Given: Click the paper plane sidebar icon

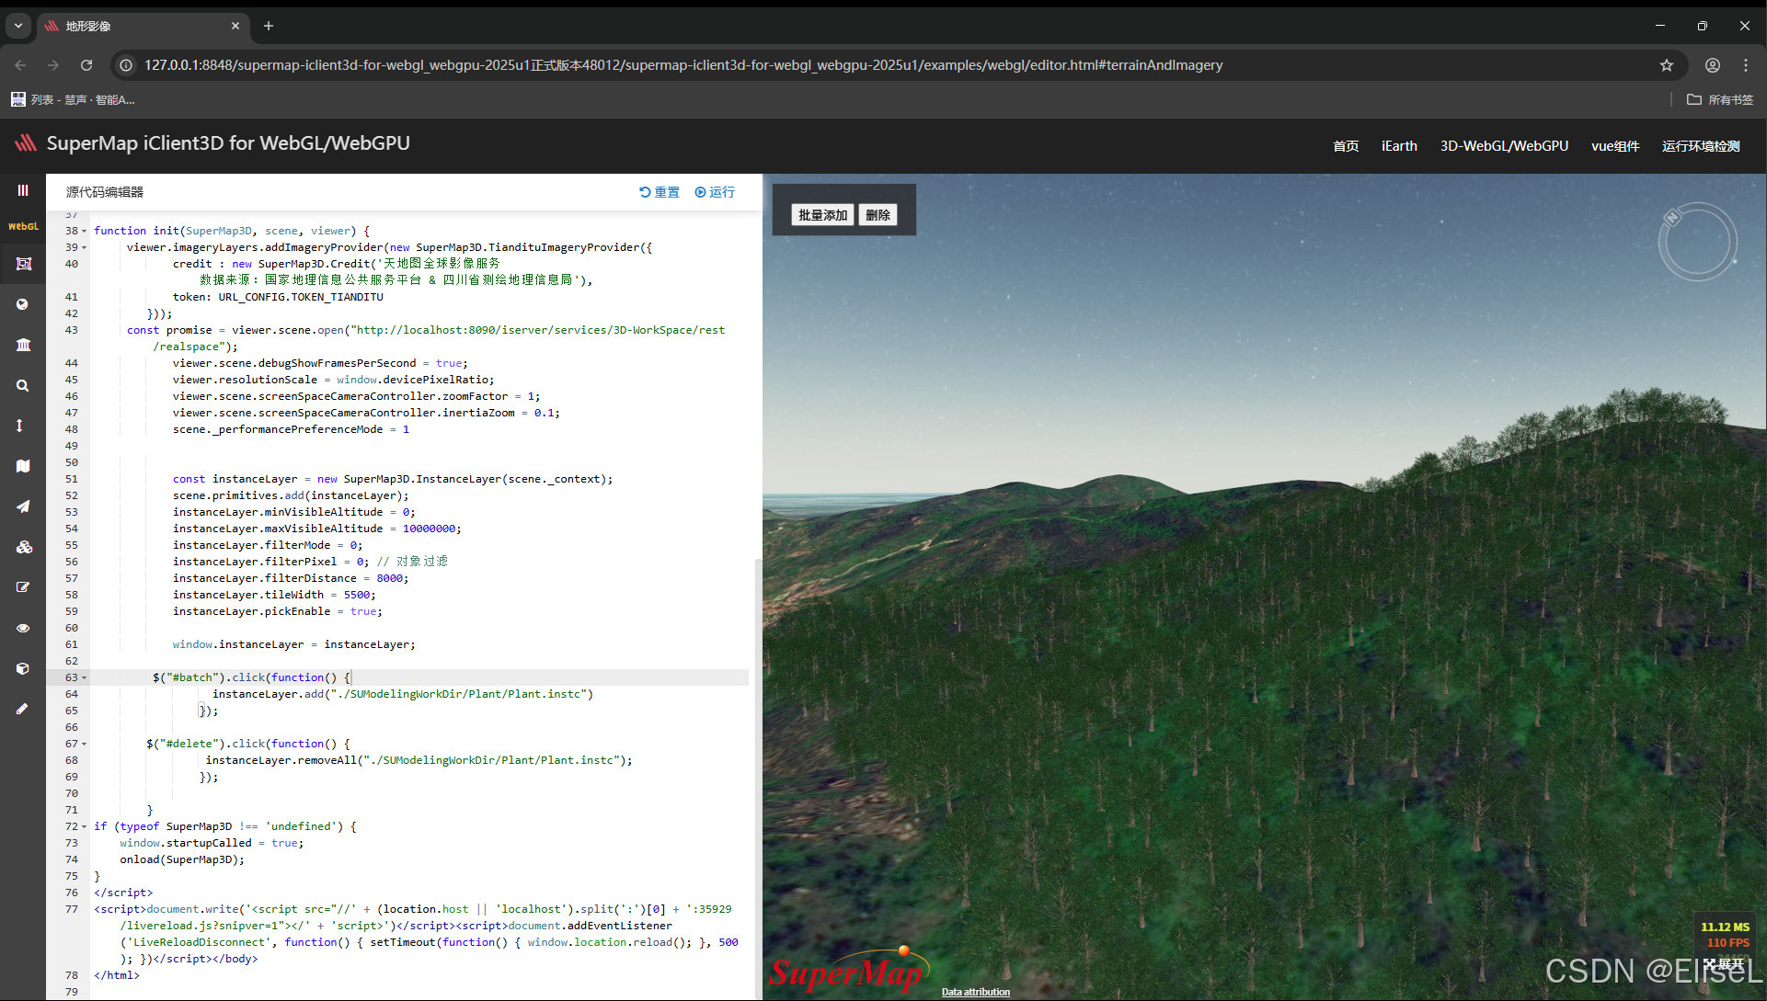Looking at the screenshot, I should [23, 506].
